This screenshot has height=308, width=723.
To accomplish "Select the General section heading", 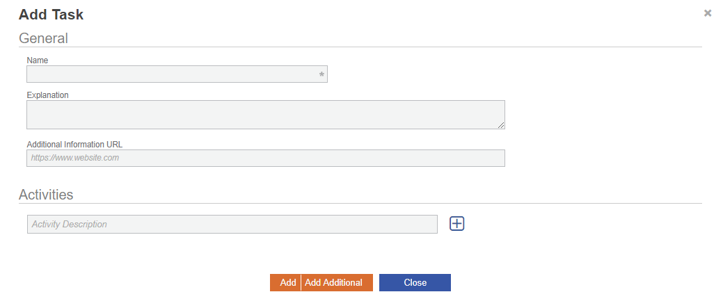I will [43, 38].
